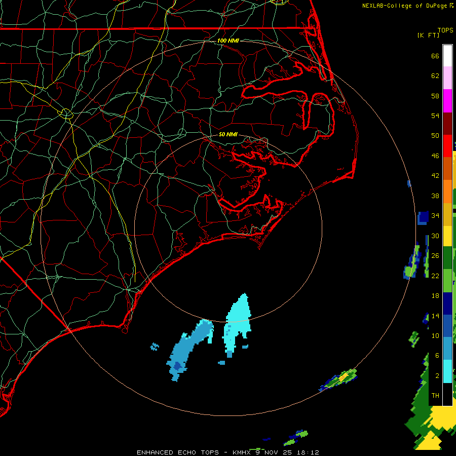Click the "NEXLAB-College of DuPage" text

[x=405, y=6]
